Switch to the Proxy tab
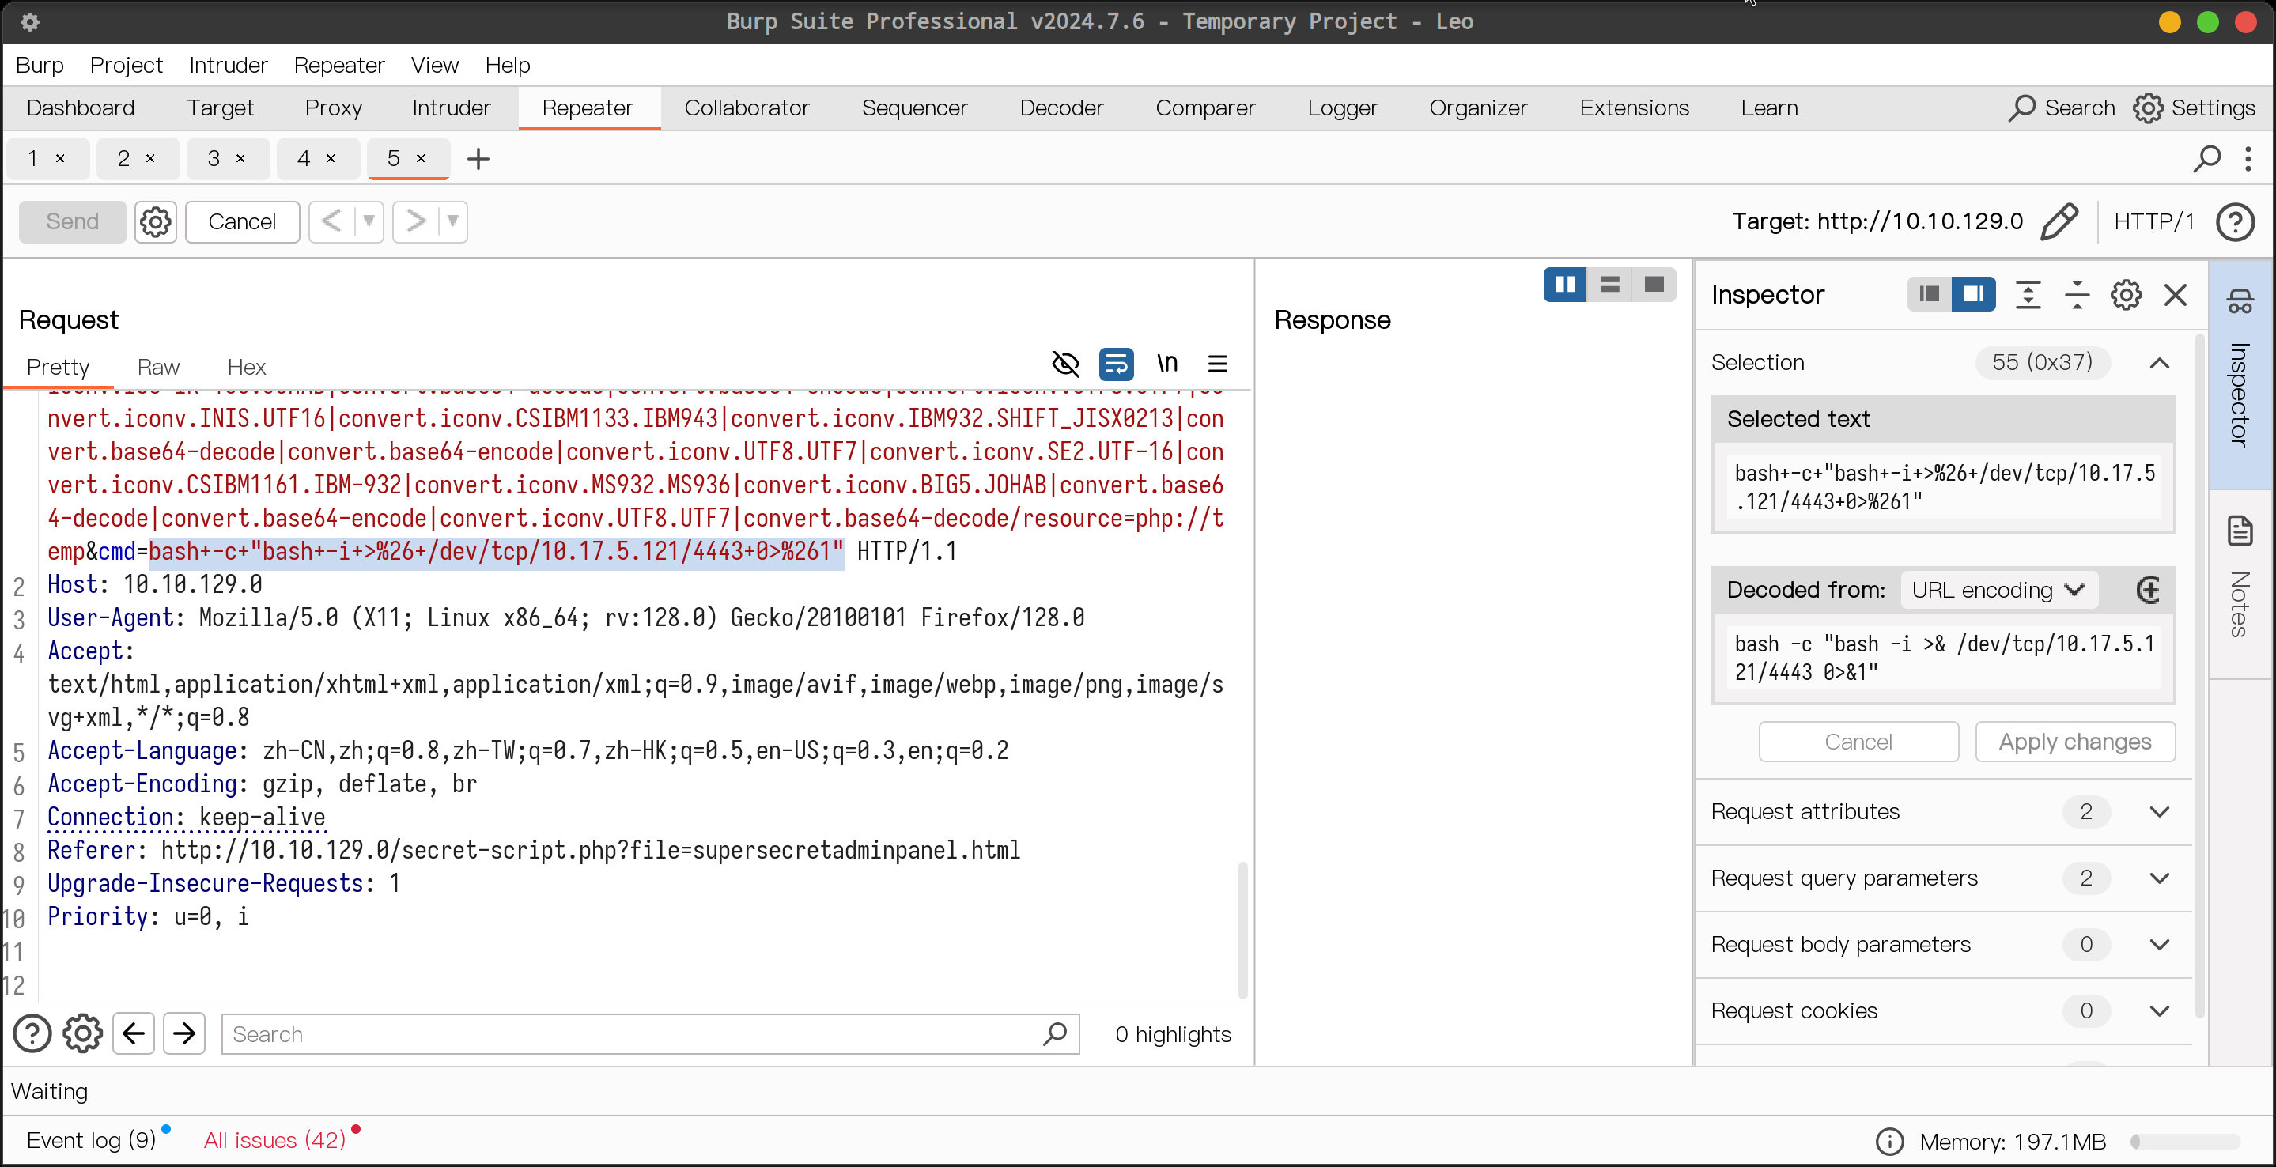Screen dimensions: 2276x1167 tap(333, 108)
